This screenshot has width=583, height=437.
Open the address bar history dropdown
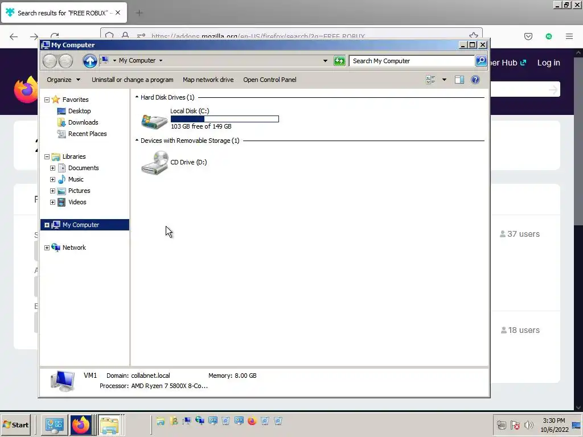(325, 61)
